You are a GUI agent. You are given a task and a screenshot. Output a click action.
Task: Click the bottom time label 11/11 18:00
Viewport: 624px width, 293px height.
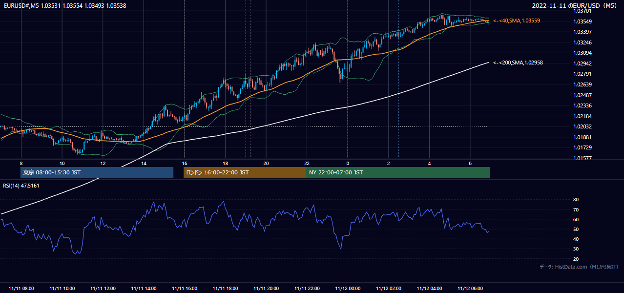(225, 289)
